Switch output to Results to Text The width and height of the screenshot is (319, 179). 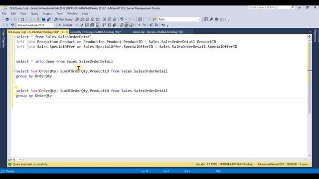point(122,25)
